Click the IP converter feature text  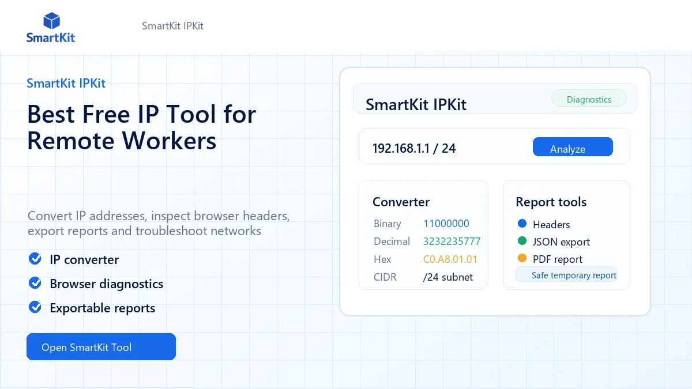point(84,259)
